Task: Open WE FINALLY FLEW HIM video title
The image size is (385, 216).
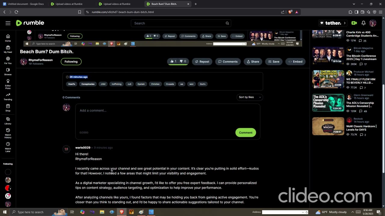Action: (361, 81)
